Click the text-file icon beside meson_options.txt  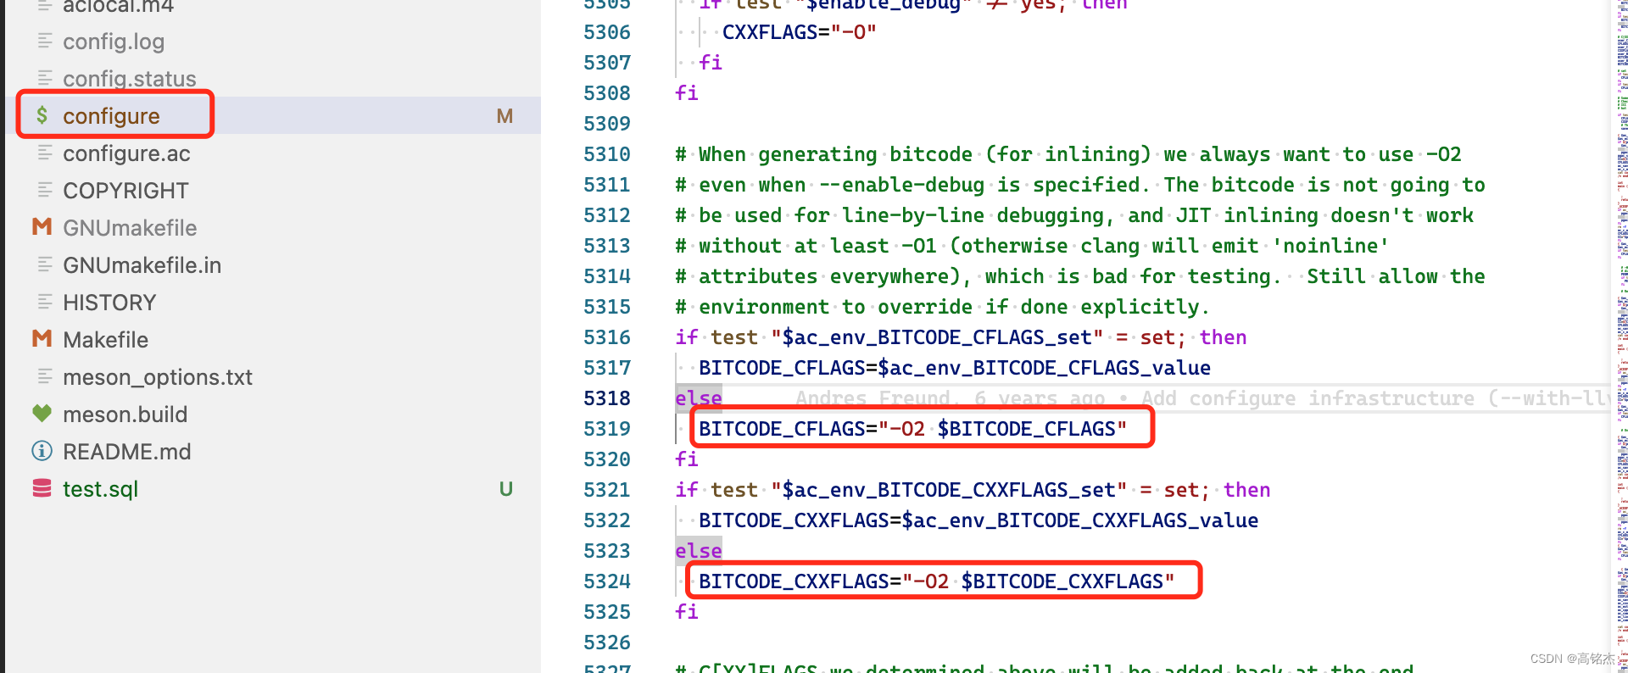(x=45, y=376)
